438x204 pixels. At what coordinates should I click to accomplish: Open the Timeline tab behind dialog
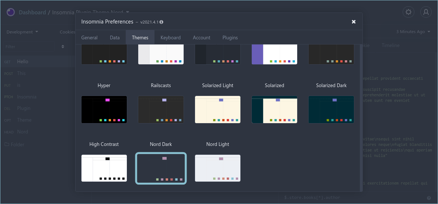click(x=390, y=45)
